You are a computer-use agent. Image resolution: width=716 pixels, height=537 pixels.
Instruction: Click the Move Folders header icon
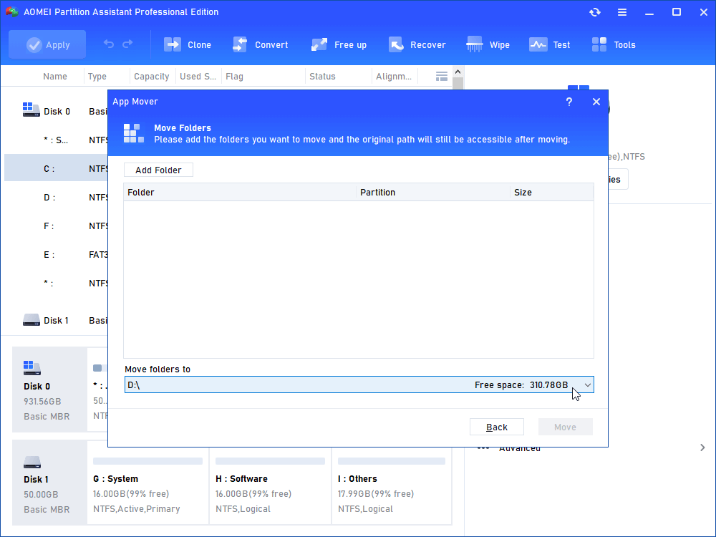(x=134, y=133)
